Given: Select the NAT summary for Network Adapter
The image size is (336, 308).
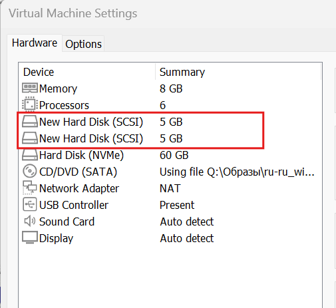Looking at the screenshot, I should pos(170,188).
